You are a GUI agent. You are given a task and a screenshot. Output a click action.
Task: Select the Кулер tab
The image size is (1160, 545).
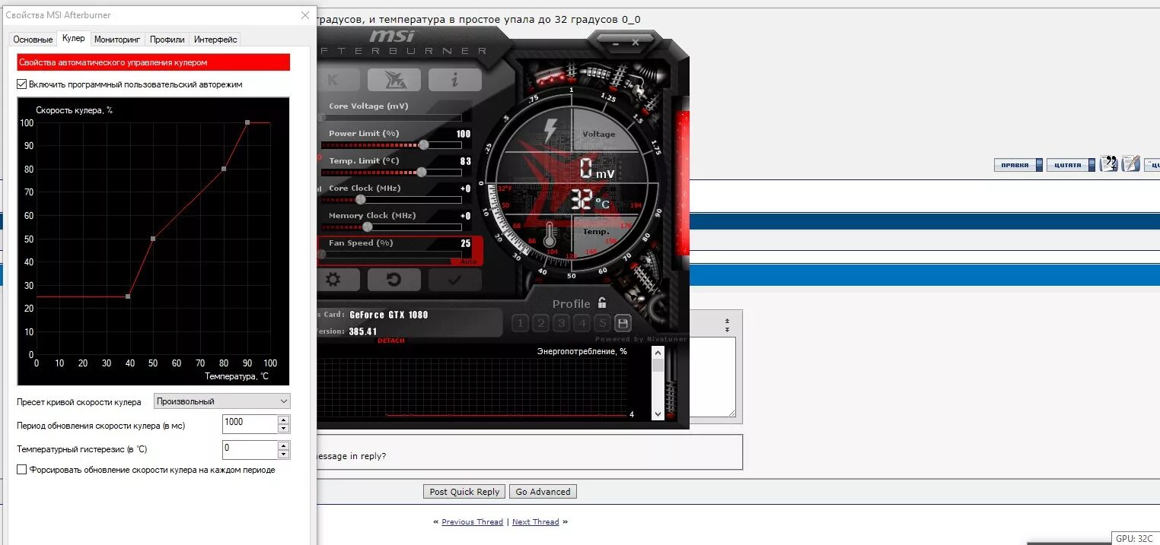(x=74, y=38)
